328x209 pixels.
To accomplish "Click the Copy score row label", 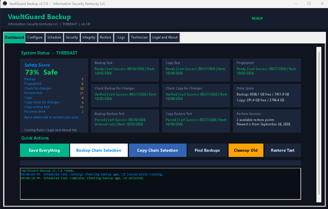I will (28, 98).
